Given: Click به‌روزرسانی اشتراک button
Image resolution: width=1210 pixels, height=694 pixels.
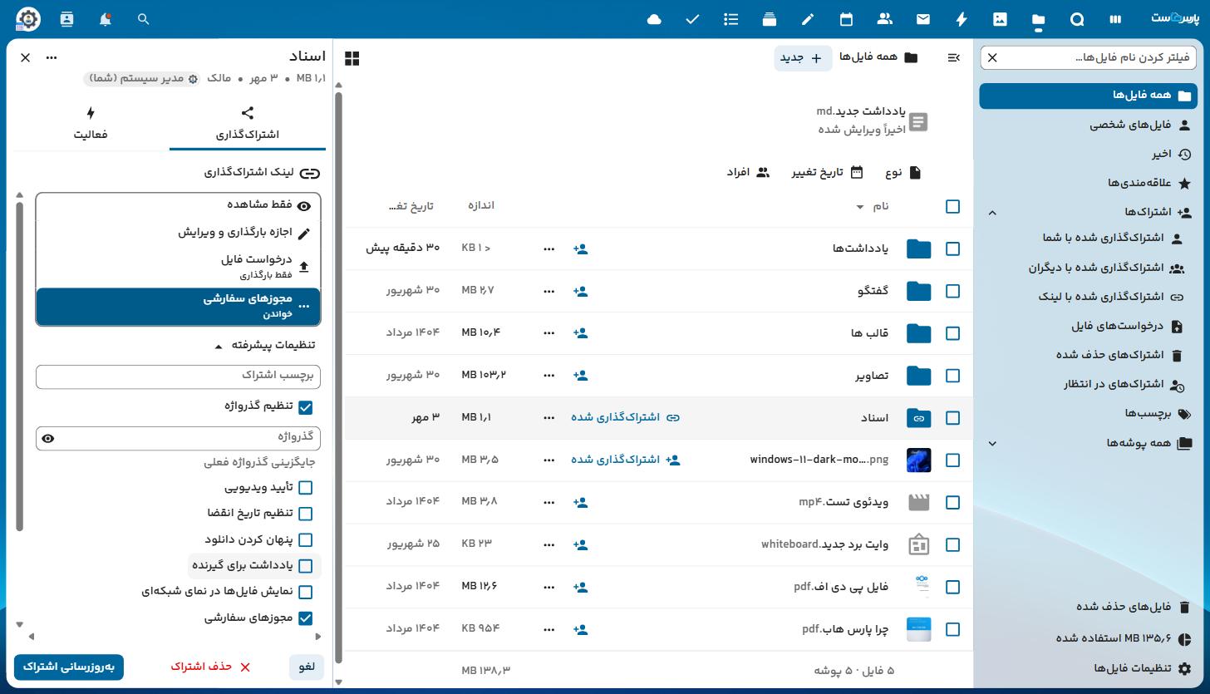Looking at the screenshot, I should [x=69, y=667].
